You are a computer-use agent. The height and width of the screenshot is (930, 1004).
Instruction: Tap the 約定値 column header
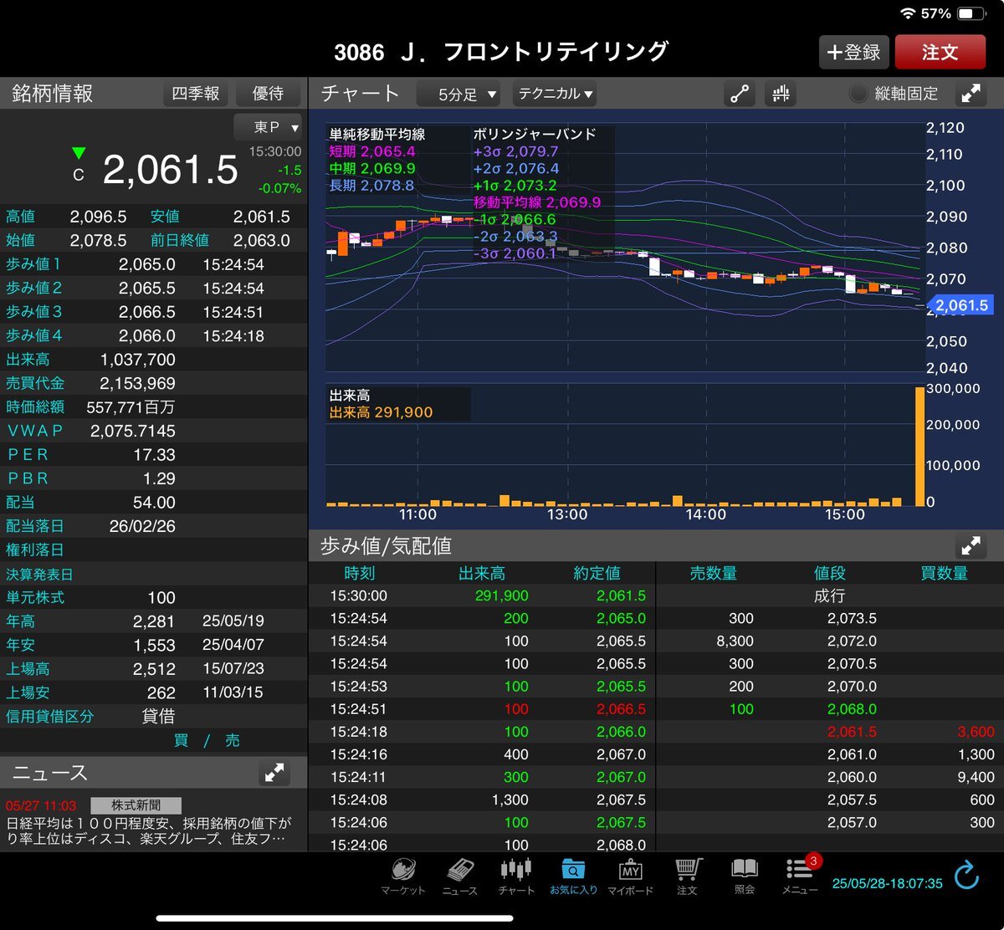[x=597, y=573]
